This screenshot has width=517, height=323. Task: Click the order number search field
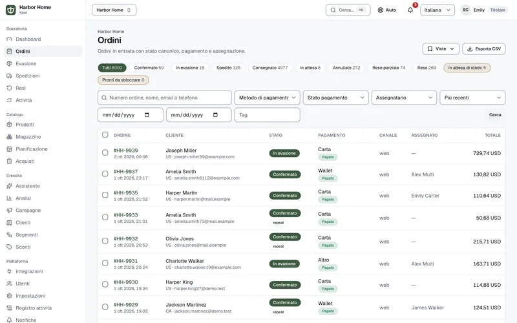coord(165,98)
